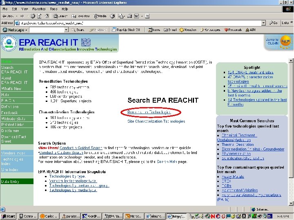
Task: Click the Mail toolbar icon
Action: click(120, 16)
